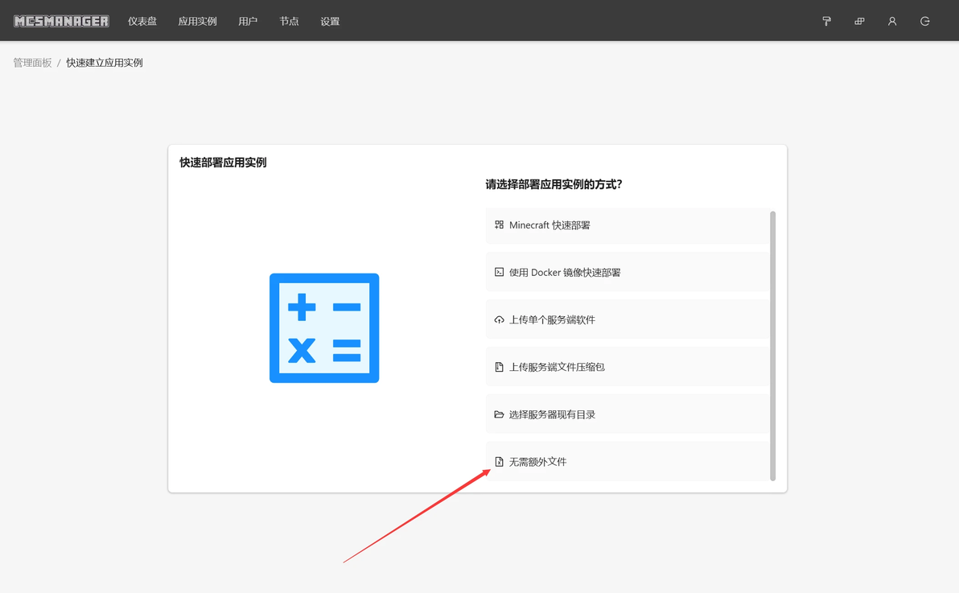The image size is (959, 593).
Task: Go to 管理面板 breadcrumb link
Action: pyautogui.click(x=32, y=63)
